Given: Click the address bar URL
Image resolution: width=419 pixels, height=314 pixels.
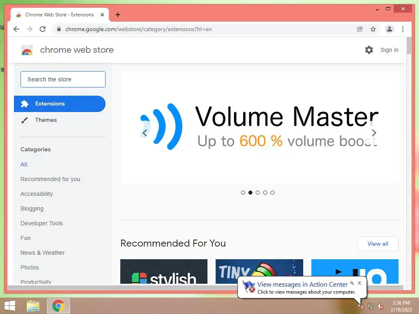Looking at the screenshot, I should click(138, 29).
